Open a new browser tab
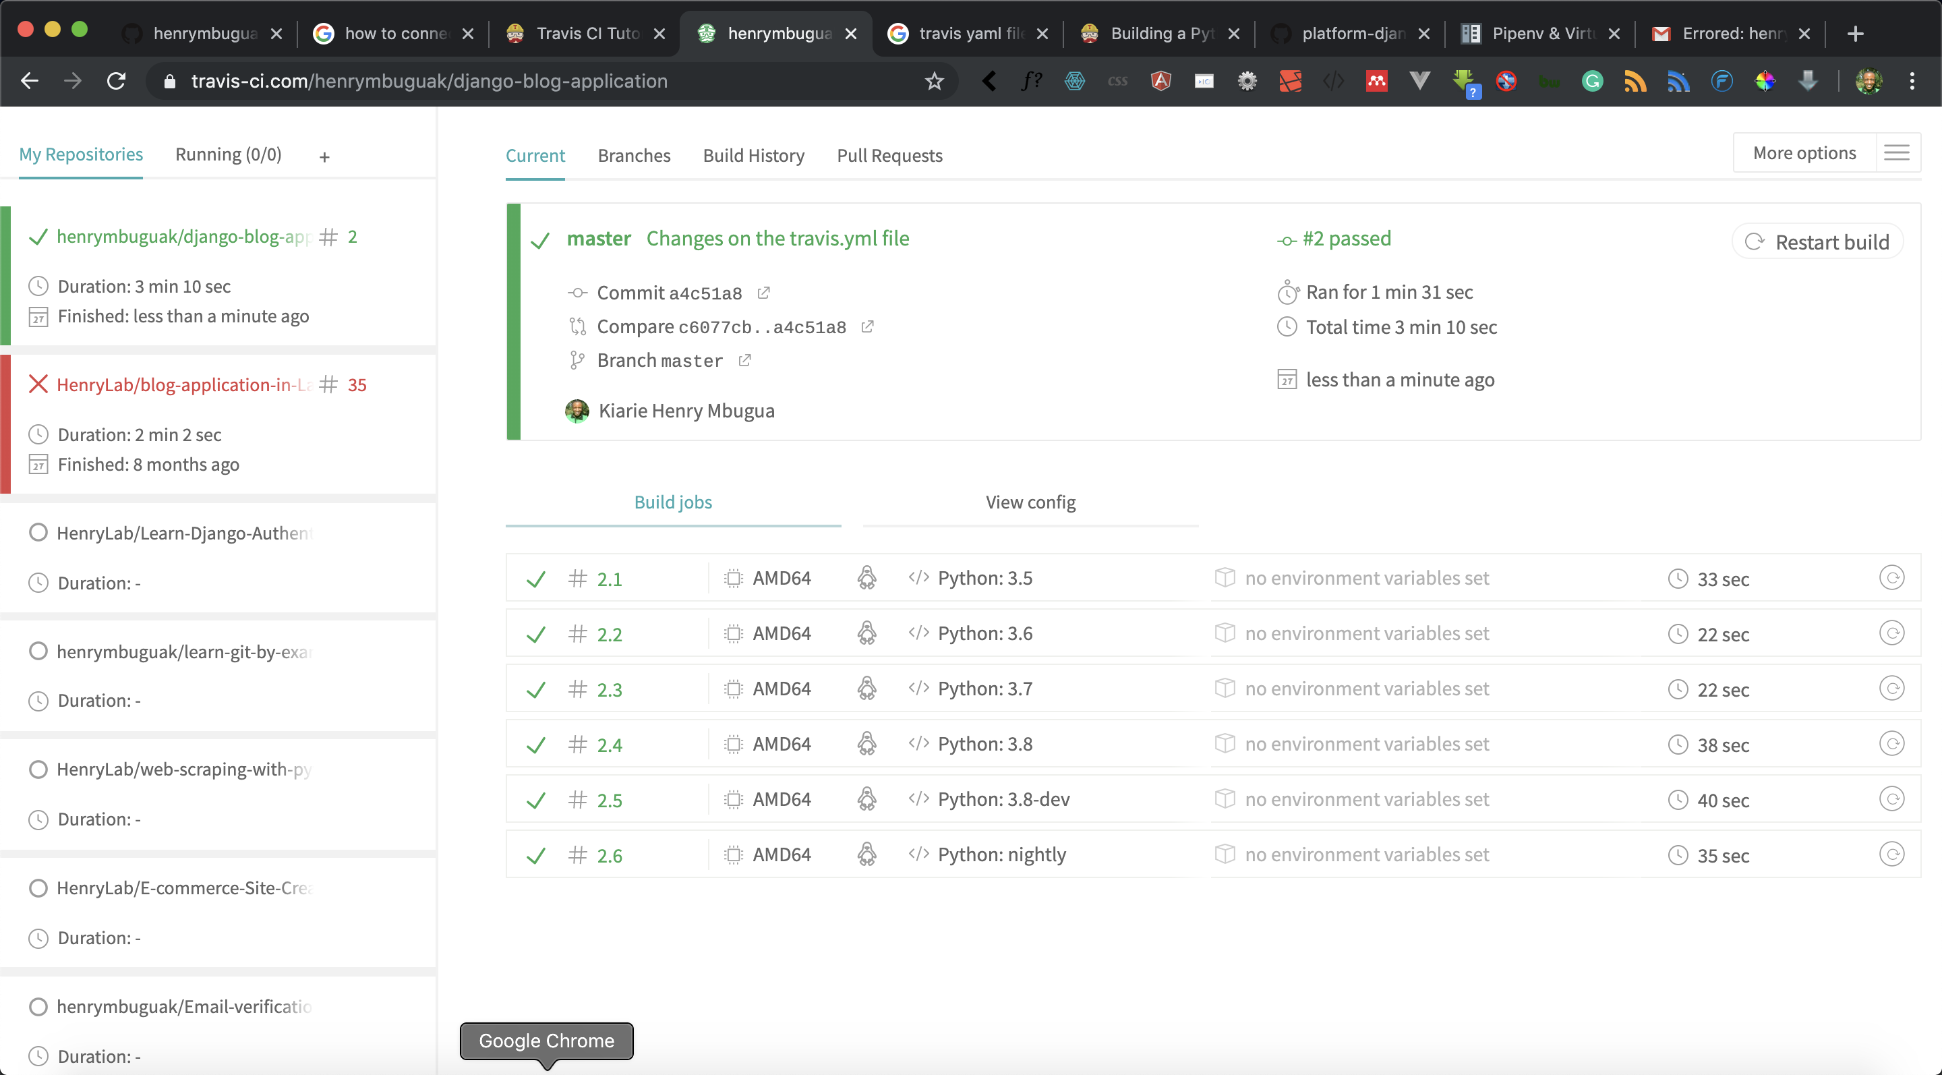The width and height of the screenshot is (1942, 1075). [1855, 34]
